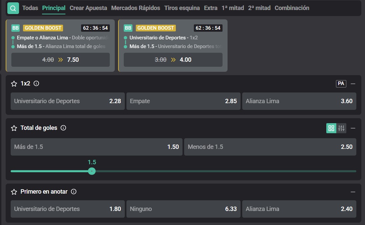Show info for Total de goles
This screenshot has height=225, width=365.
(x=63, y=128)
